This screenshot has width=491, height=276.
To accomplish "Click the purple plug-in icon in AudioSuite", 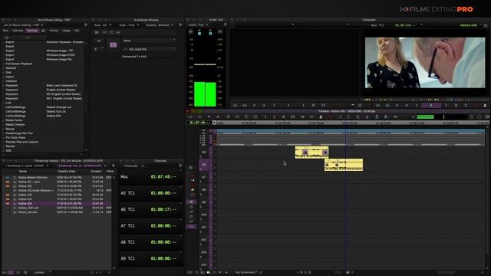I will point(113,45).
